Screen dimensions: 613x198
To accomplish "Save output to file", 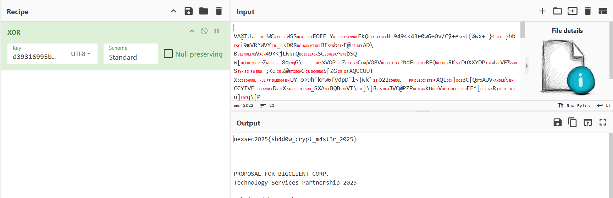I will (558, 123).
